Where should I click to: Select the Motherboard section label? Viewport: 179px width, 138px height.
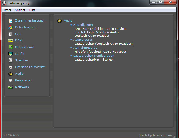point(25,47)
